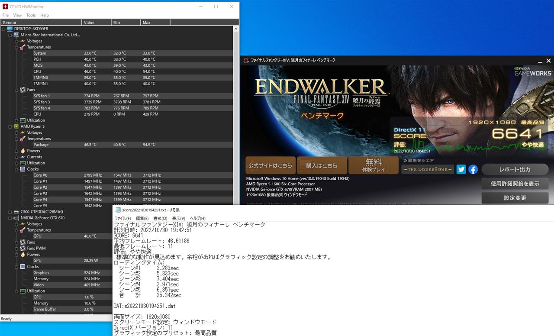Open Notepad's ヘルプ(H) menu
The width and height of the screenshot is (554, 336).
coord(198,218)
